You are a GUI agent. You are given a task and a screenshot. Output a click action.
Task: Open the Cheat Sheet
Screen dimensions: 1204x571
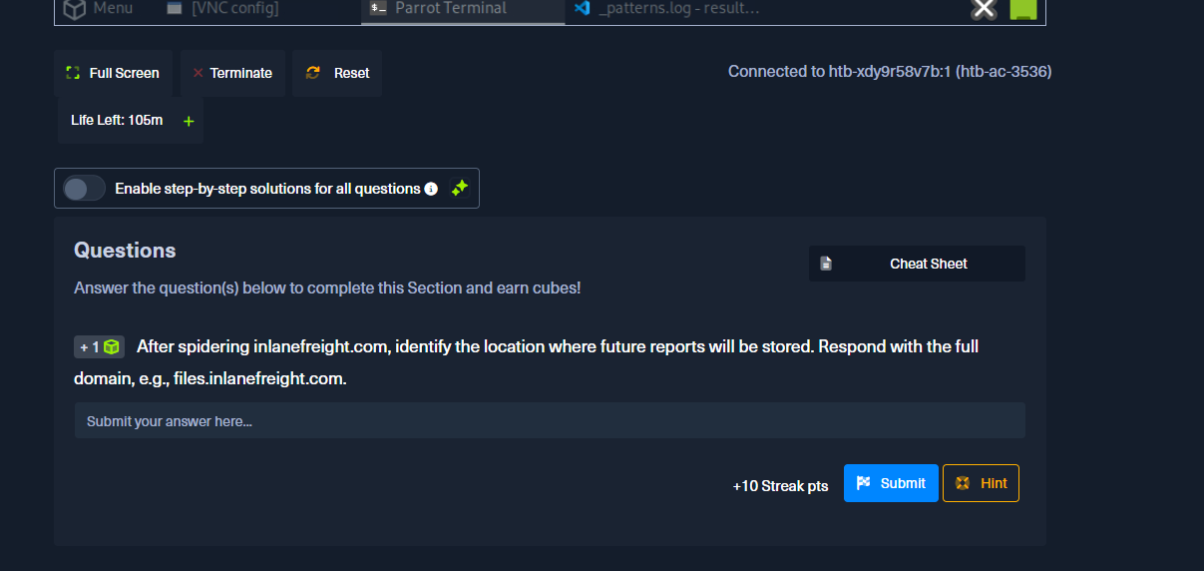click(917, 264)
